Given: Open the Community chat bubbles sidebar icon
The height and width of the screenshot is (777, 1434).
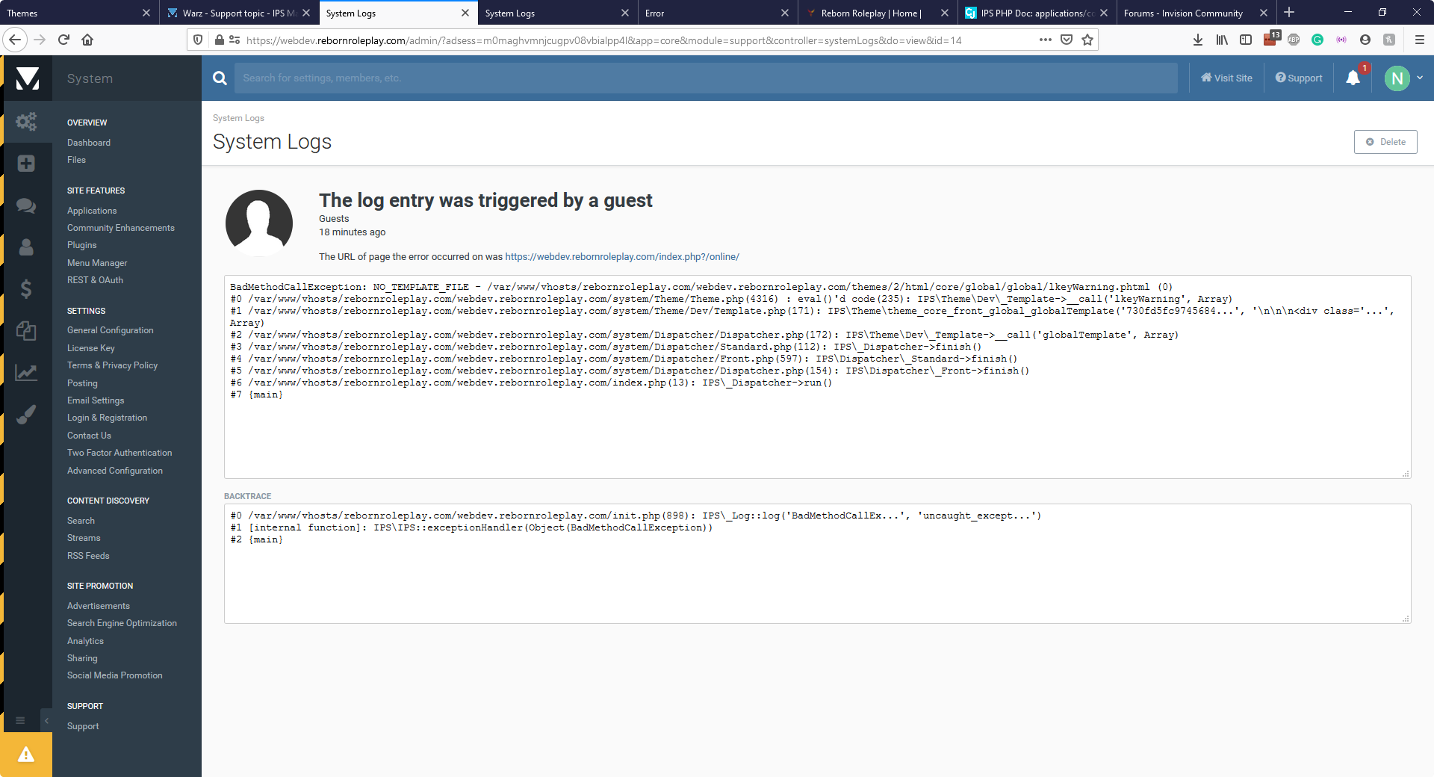Looking at the screenshot, I should (26, 205).
